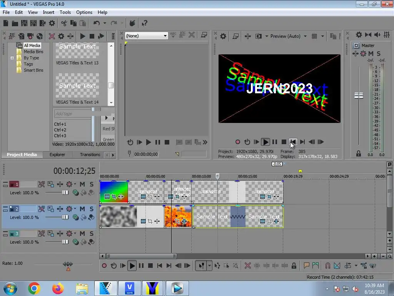Open a project with the folder icon
The height and width of the screenshot is (296, 394).
pyautogui.click(x=15, y=23)
